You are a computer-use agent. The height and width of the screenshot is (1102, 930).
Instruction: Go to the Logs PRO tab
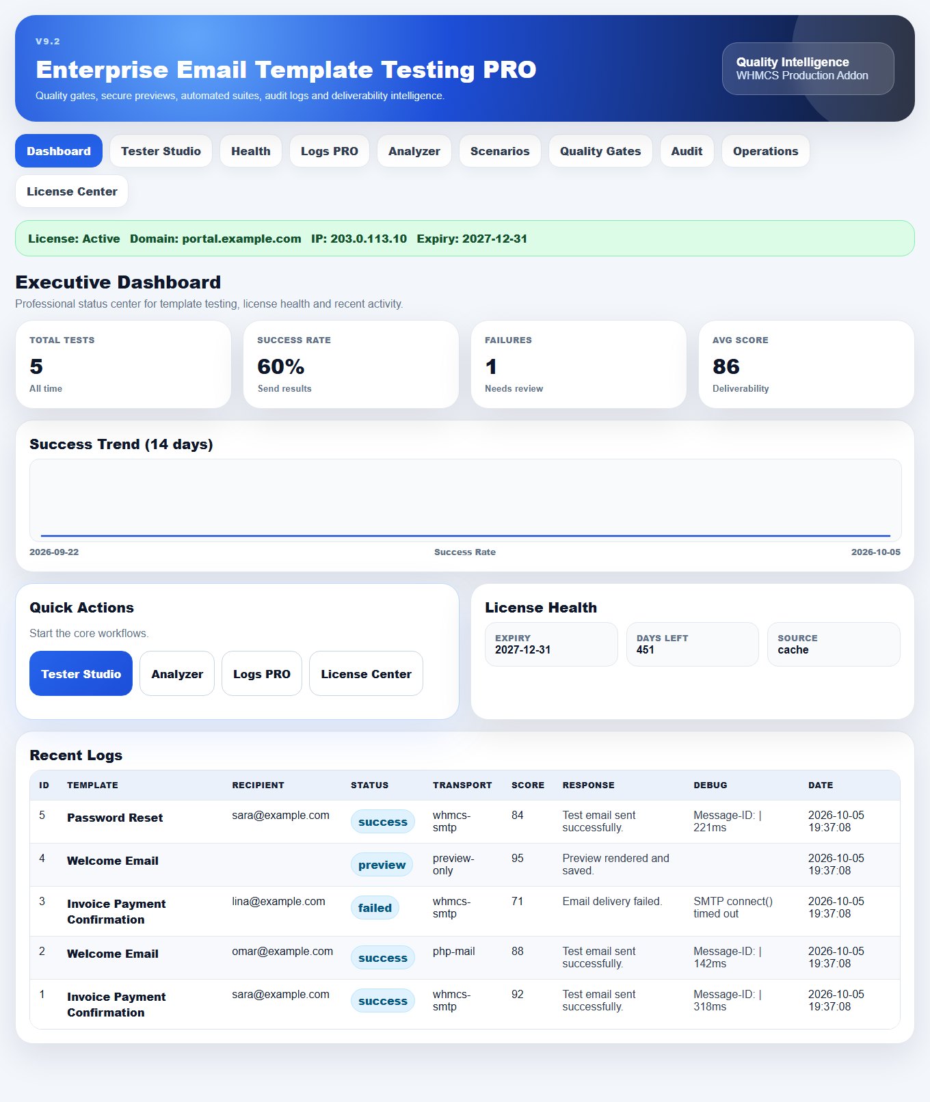(x=330, y=151)
